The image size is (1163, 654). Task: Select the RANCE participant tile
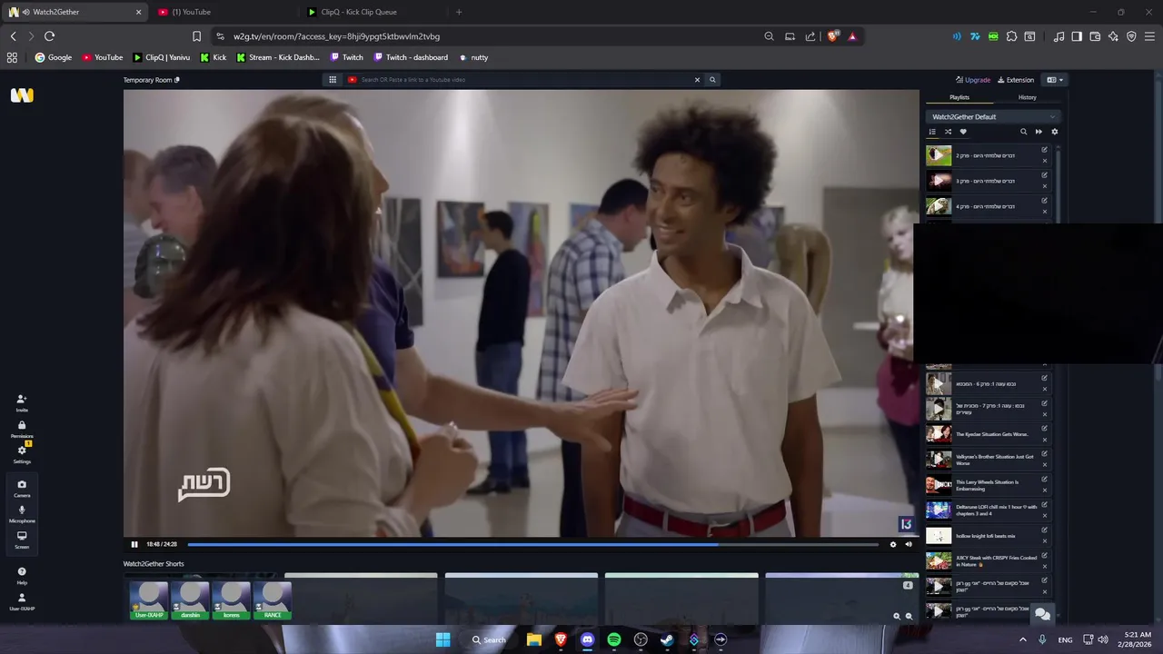pos(273,600)
